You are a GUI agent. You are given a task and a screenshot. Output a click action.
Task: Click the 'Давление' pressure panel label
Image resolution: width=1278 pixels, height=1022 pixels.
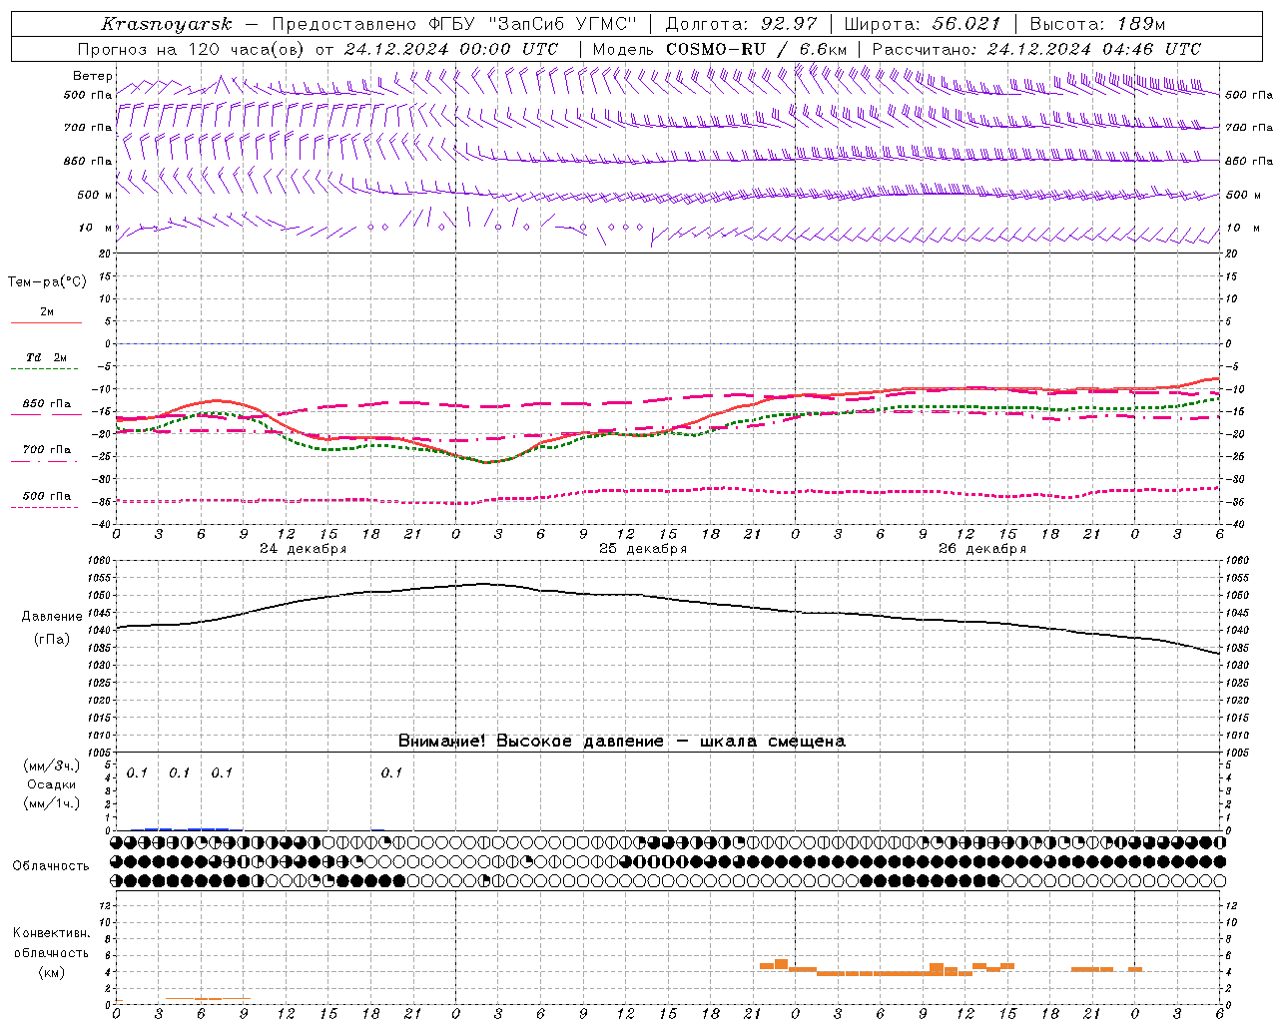(x=52, y=617)
